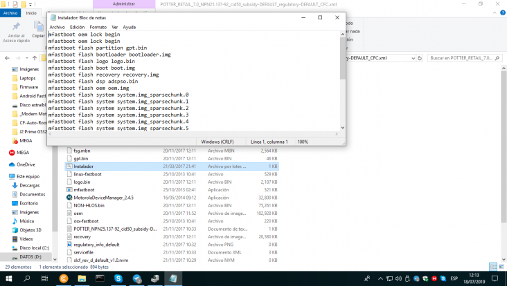This screenshot has width=507, height=286.
Task: Open the Command Prompt taskbar icon
Action: click(x=100, y=278)
